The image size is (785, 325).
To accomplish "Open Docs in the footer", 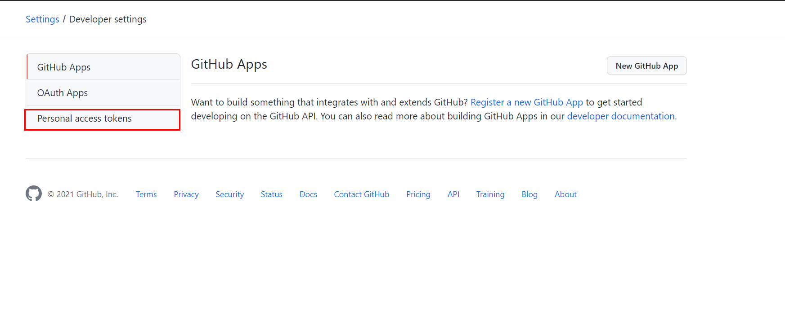I will (308, 194).
